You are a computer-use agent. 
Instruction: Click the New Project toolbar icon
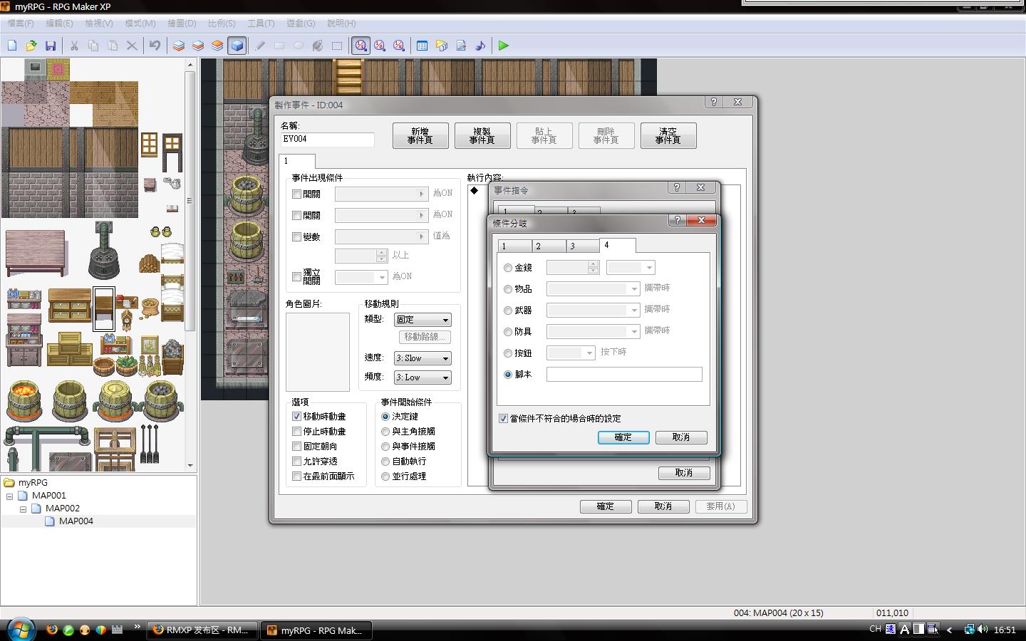pos(12,46)
